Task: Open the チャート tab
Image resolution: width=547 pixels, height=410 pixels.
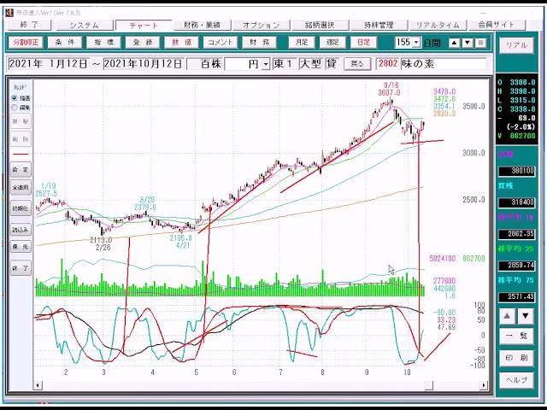Action: (x=145, y=25)
